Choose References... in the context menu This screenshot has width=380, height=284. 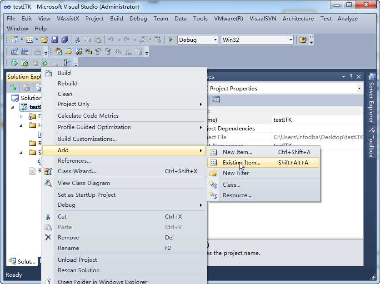pos(124,161)
